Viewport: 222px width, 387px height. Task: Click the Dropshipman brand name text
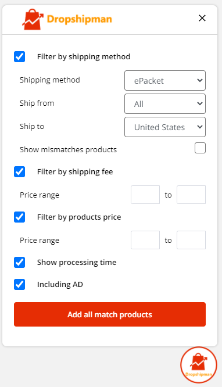pos(80,19)
